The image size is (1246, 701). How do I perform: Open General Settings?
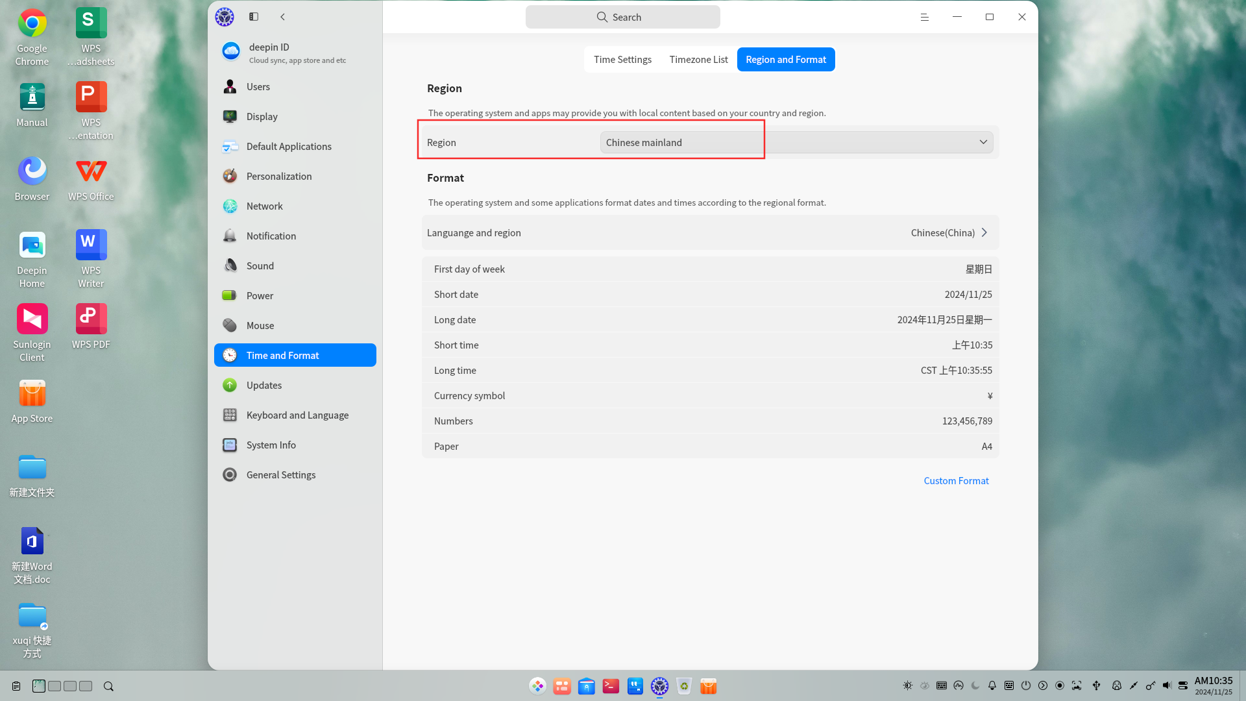[295, 474]
